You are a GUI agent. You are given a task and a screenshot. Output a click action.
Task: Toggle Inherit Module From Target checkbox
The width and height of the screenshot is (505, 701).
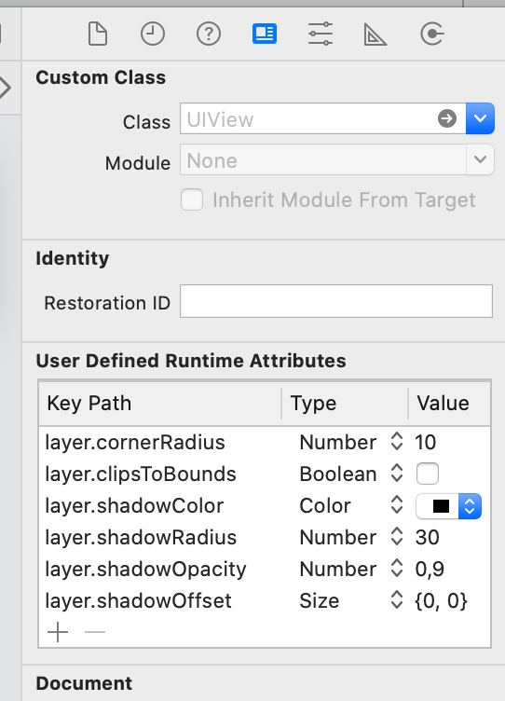tap(192, 199)
